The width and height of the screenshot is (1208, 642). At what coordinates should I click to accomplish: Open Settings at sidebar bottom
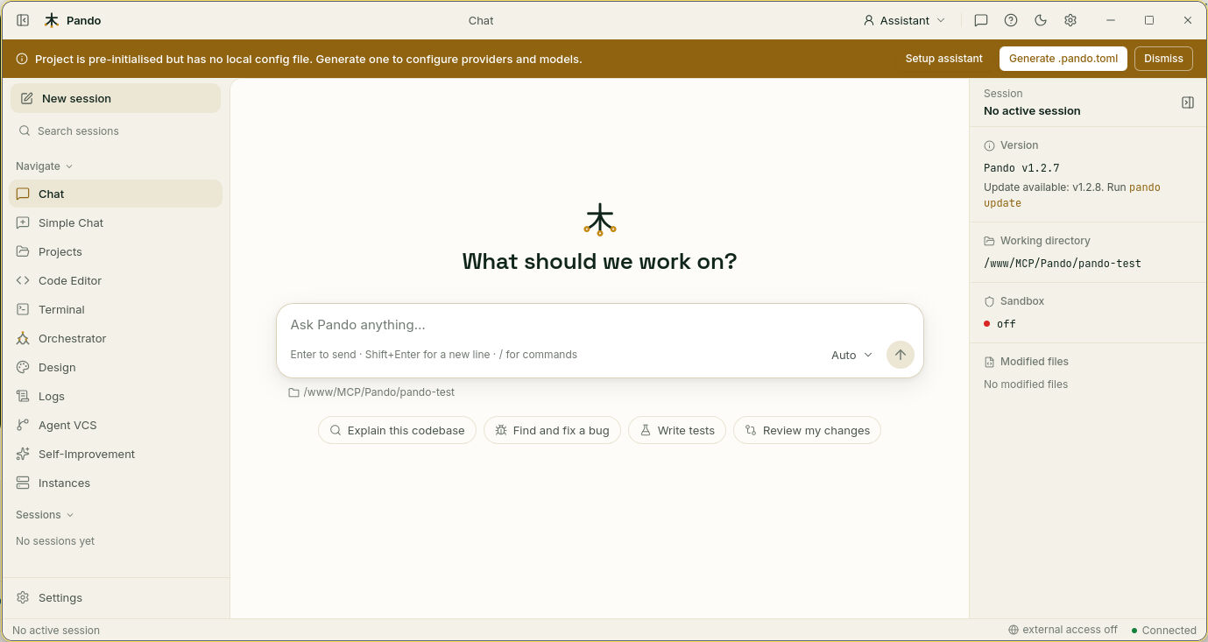116,597
